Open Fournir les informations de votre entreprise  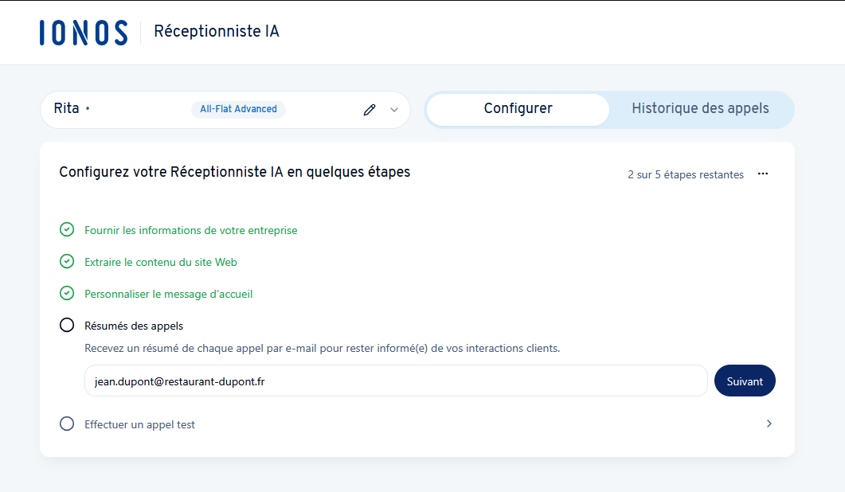(x=191, y=230)
